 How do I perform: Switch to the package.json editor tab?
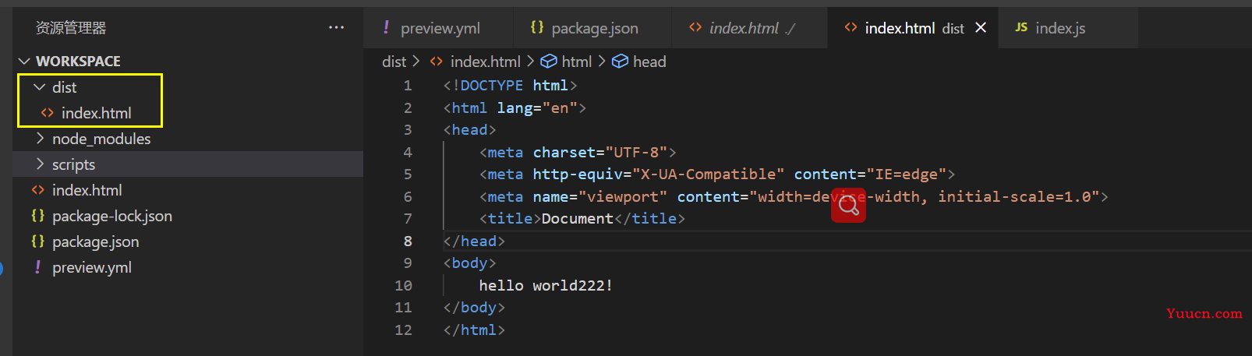tap(592, 28)
